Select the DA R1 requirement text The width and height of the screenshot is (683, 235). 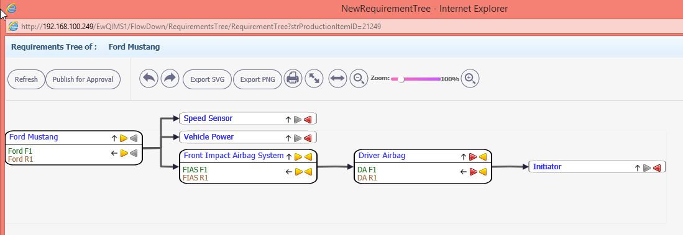(x=367, y=178)
